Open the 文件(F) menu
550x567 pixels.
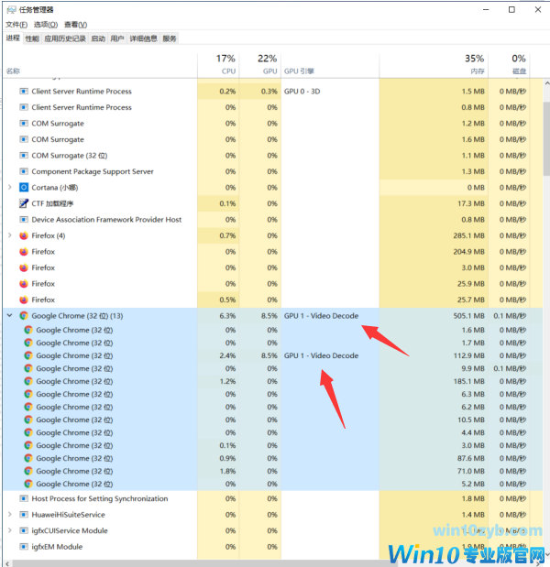coord(16,25)
